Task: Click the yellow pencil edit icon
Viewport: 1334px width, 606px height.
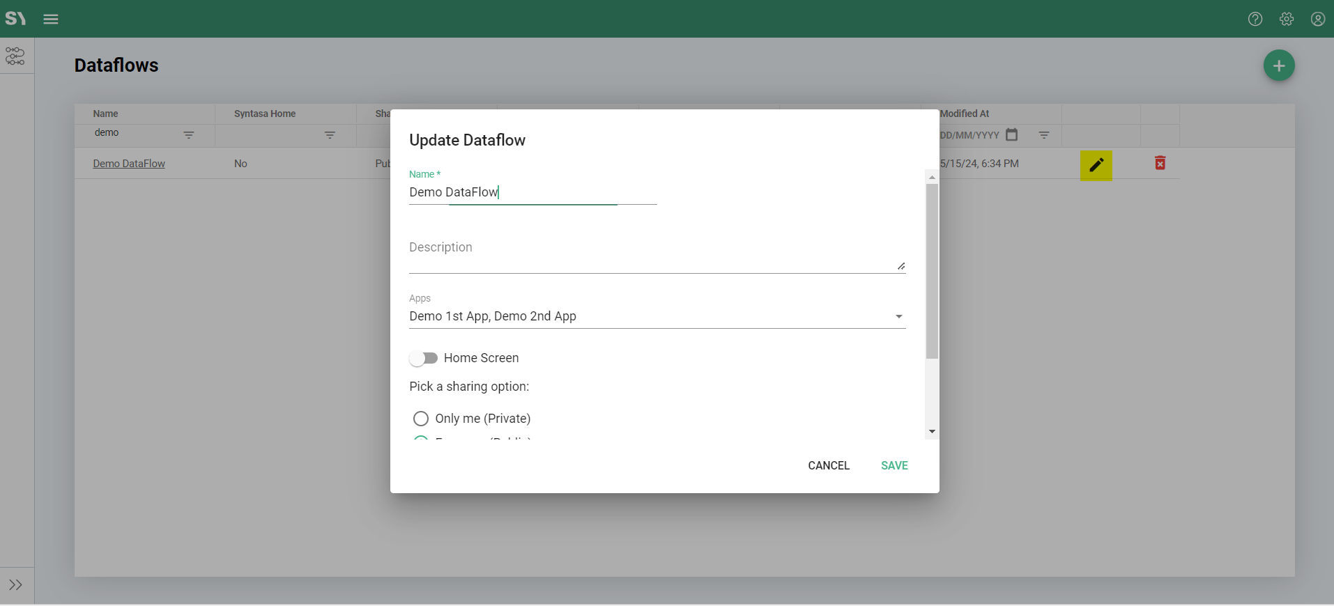Action: tap(1096, 165)
